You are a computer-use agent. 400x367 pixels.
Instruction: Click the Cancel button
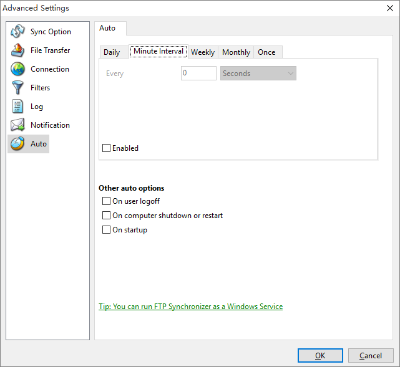click(x=371, y=355)
